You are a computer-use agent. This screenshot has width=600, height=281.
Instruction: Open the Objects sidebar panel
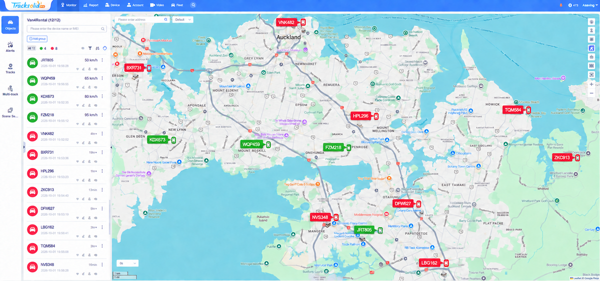(x=10, y=24)
